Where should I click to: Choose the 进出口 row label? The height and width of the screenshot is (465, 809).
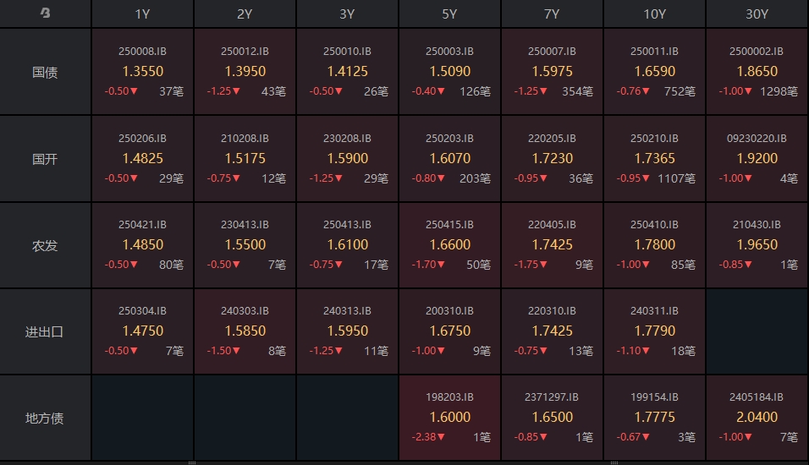click(x=45, y=331)
